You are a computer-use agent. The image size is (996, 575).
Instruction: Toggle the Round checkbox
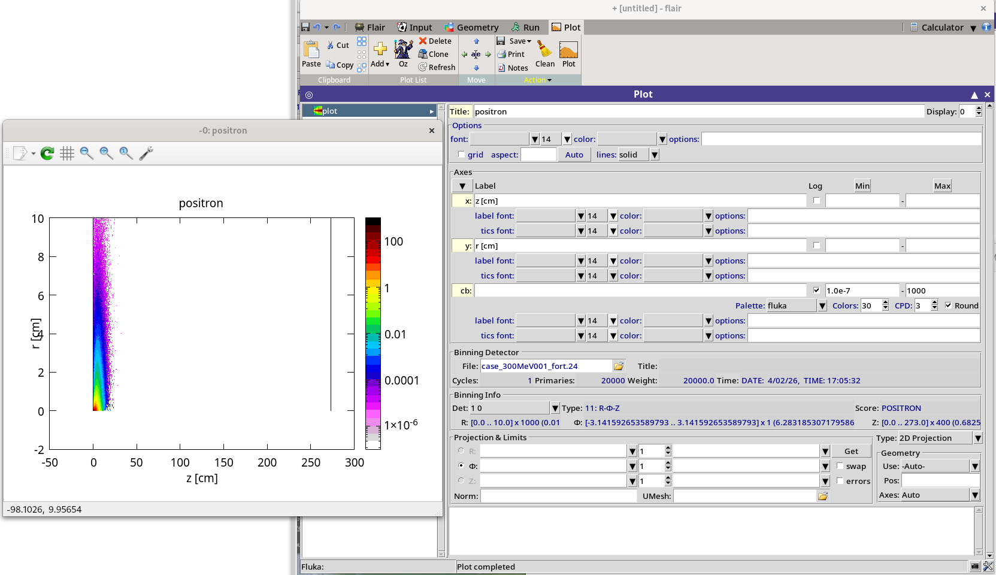tap(948, 305)
